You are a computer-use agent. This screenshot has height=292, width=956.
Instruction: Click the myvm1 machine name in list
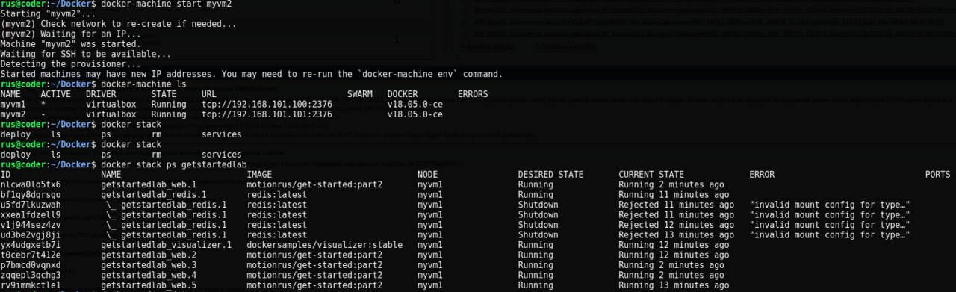(13, 105)
